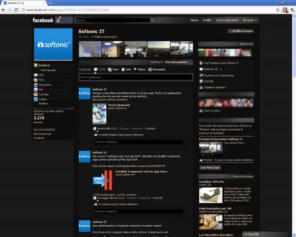296x237 pixels.
Task: Click Mi piace on the PicsIn post
Action: coord(124,128)
